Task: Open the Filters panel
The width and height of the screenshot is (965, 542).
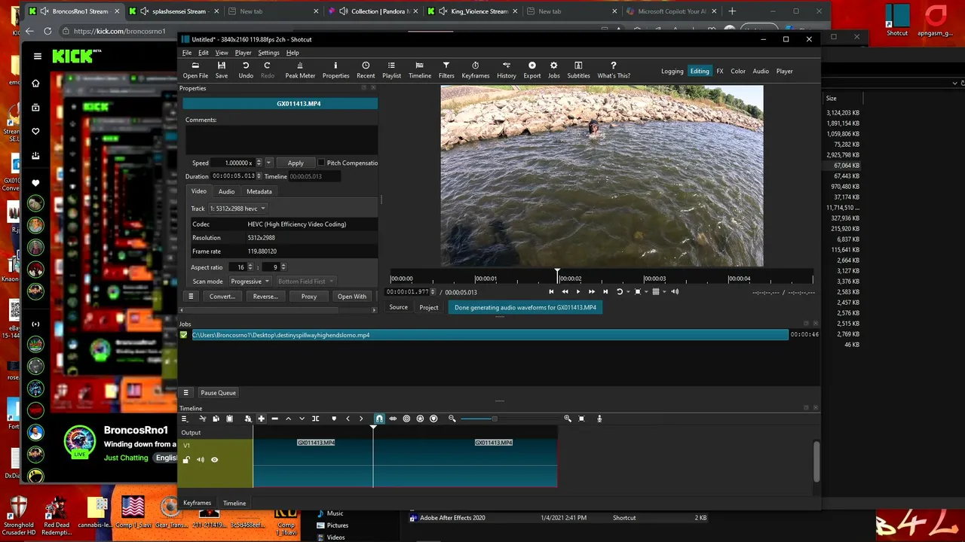Action: point(446,70)
